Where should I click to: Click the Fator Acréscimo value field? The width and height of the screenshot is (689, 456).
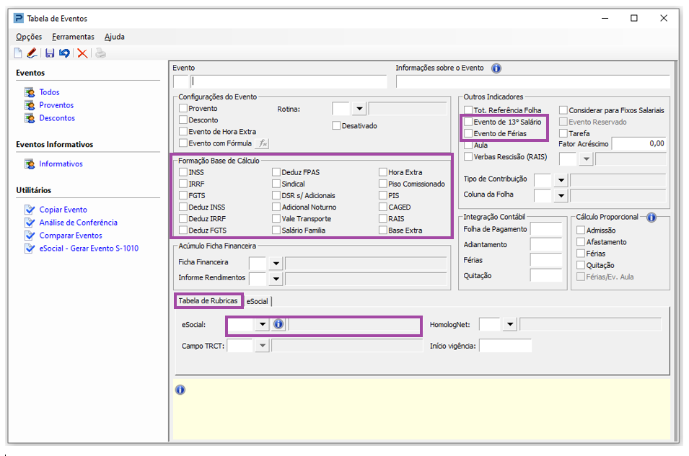click(638, 144)
